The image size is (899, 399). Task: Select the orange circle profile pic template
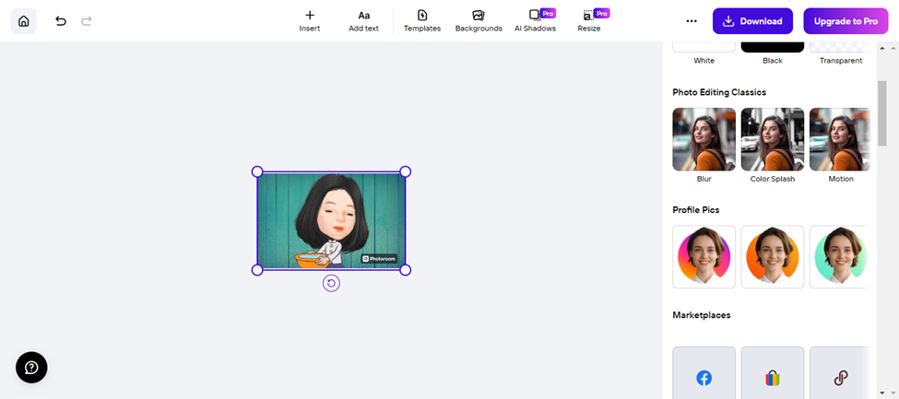[x=773, y=257]
